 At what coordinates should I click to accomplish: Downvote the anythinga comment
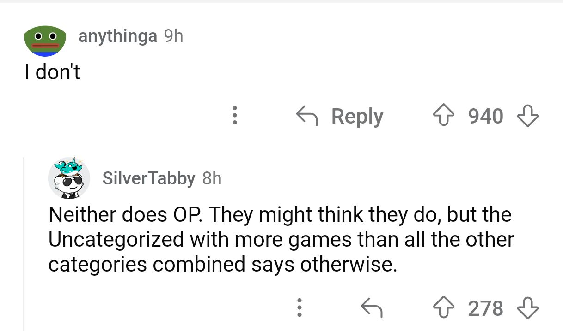(527, 116)
